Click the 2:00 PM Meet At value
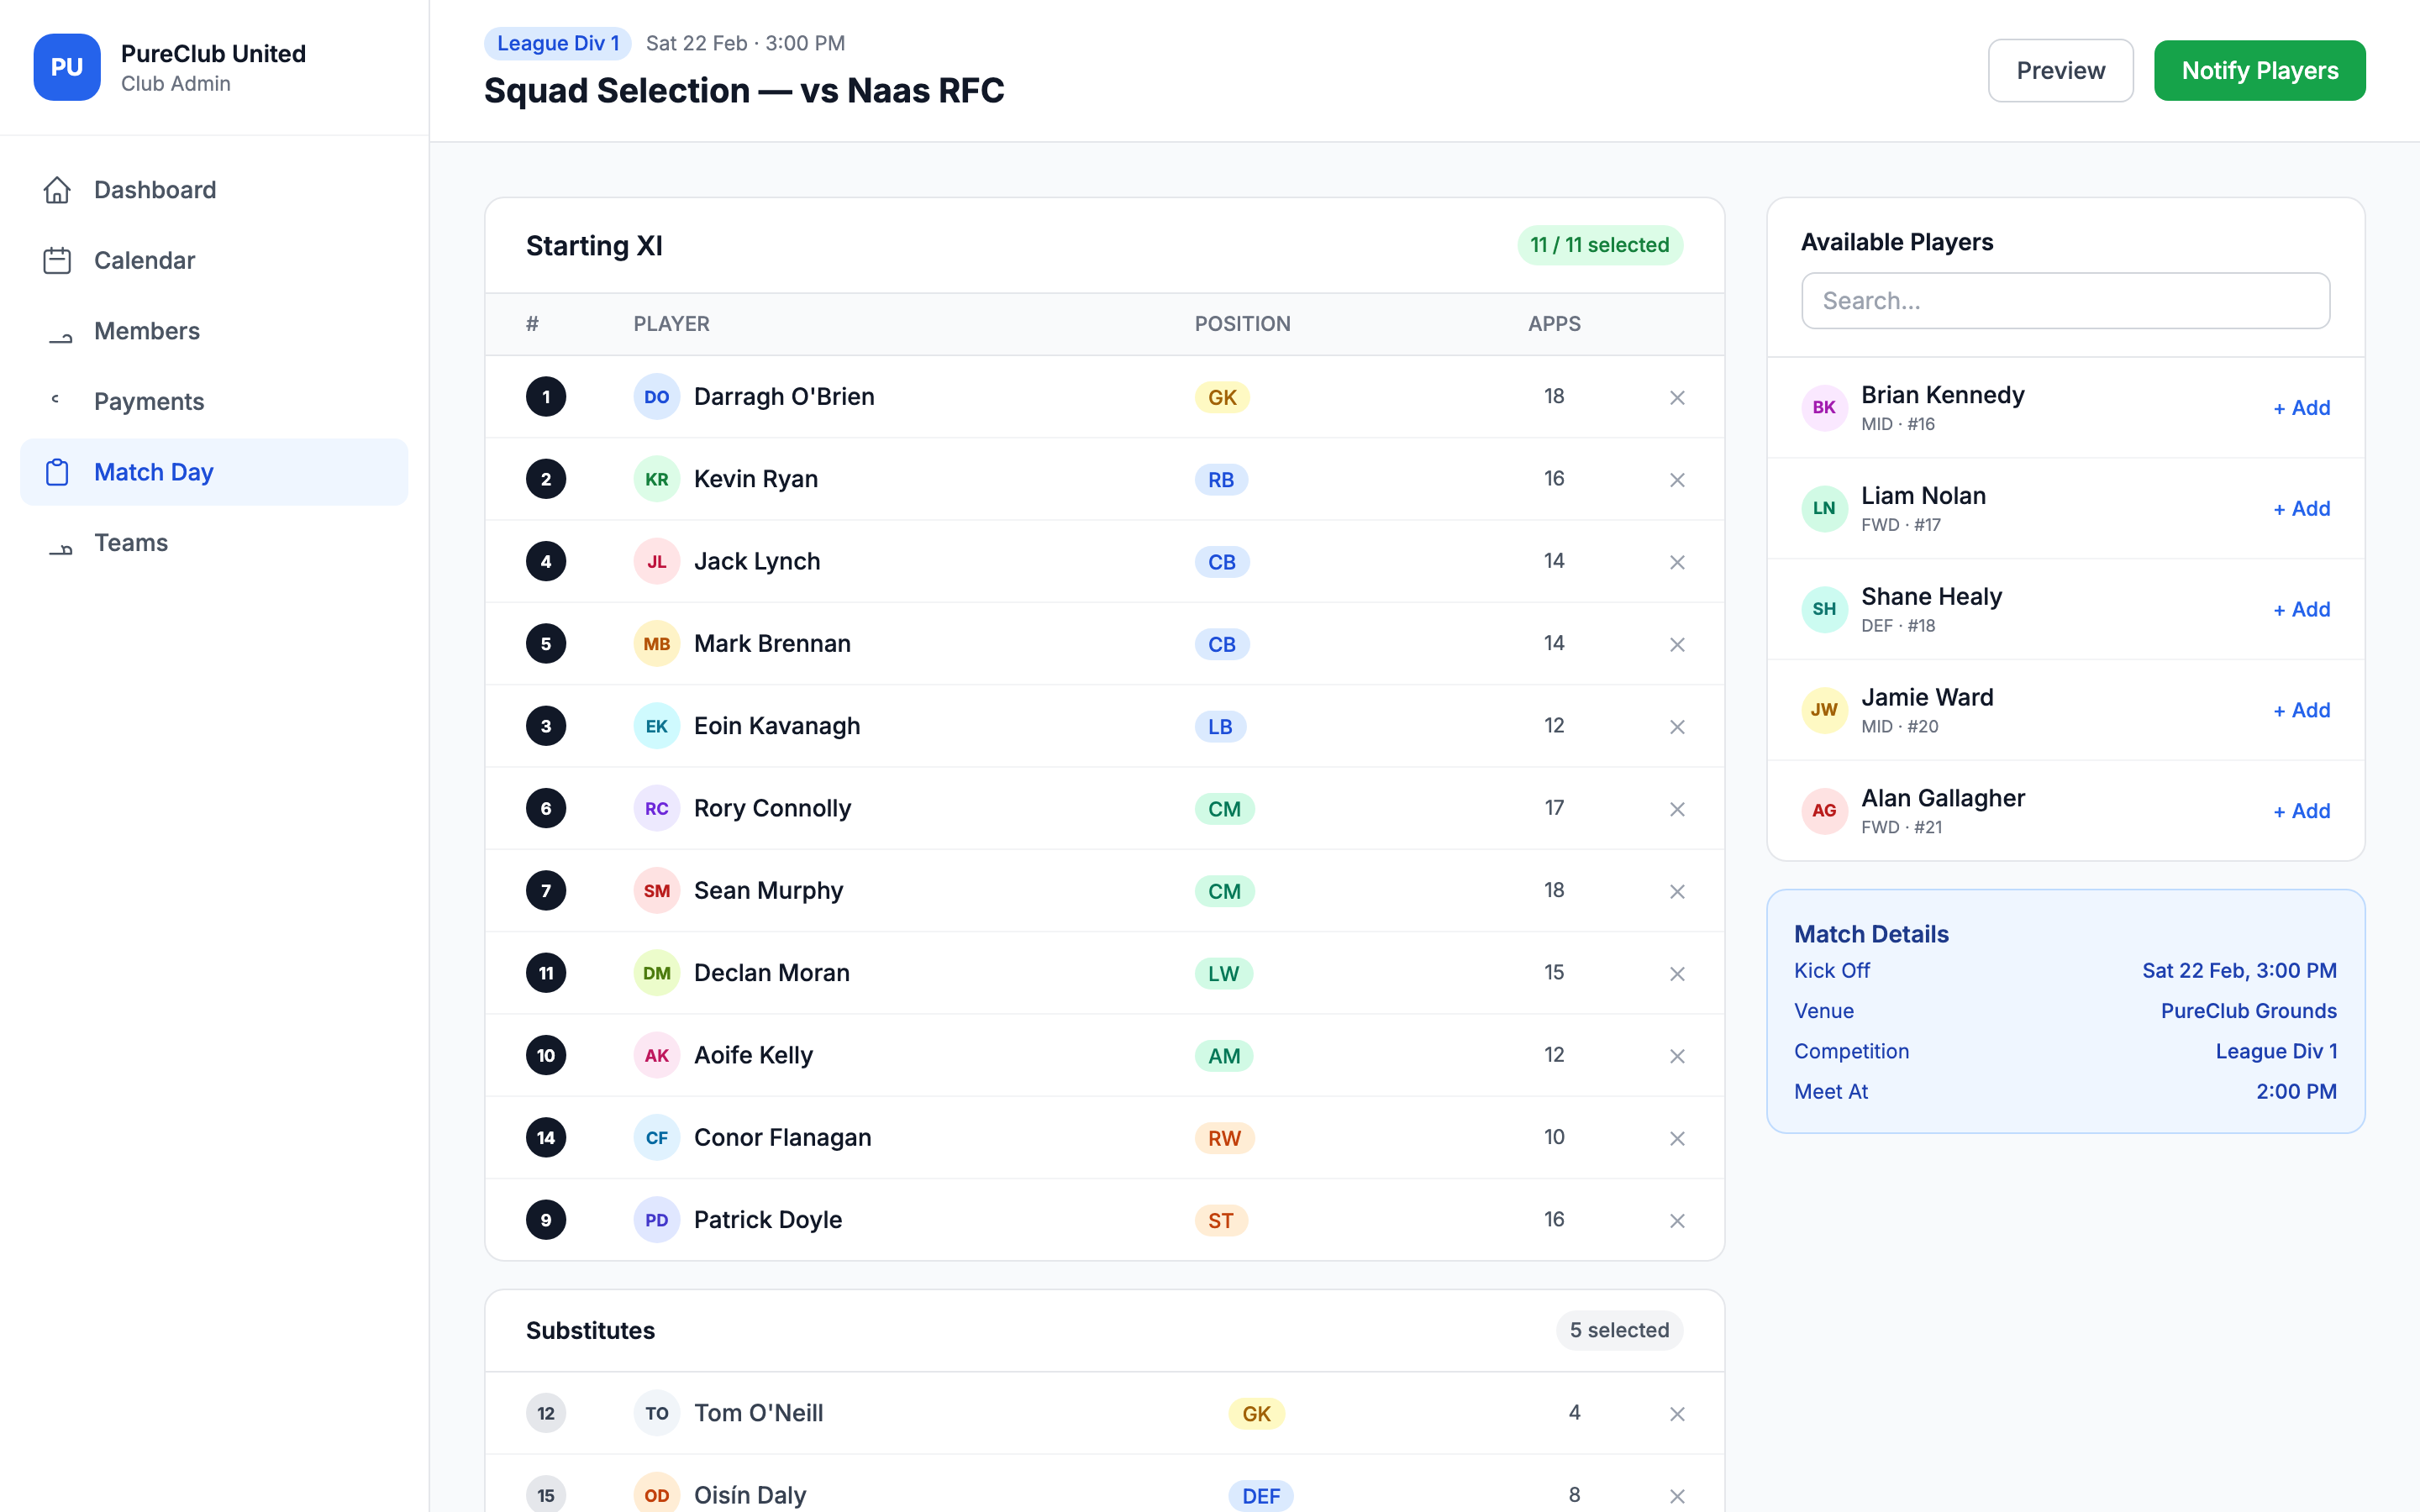Screen dimensions: 2420x1512 (2296, 1092)
